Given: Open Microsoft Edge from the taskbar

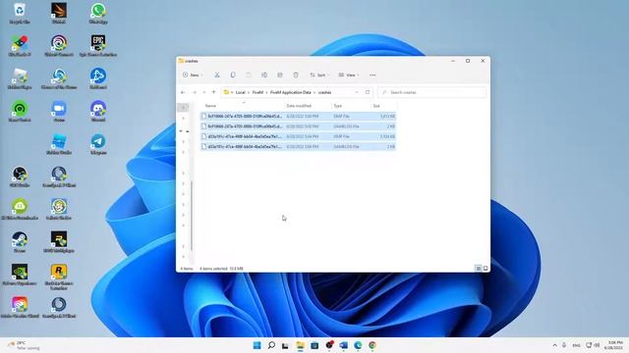Looking at the screenshot, I should (358, 345).
